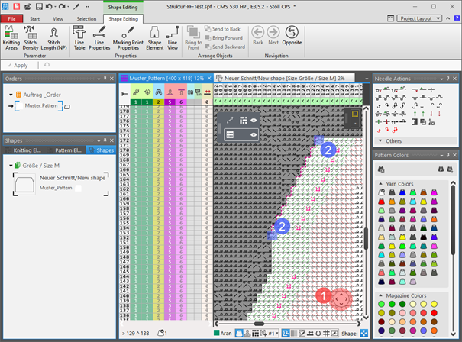Screen dimensions: 462x342
Task: Toggle the table layer eye icon
Action: tap(254, 134)
